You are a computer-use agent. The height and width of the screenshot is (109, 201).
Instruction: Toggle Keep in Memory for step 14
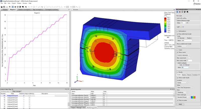pos(29,96)
